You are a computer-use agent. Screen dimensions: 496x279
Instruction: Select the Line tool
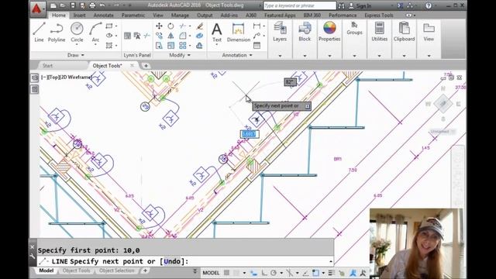[39, 32]
